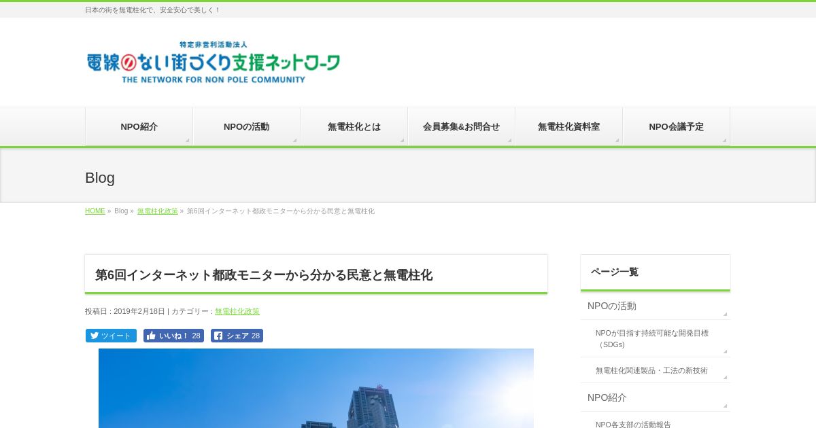Click the Blog breadcrumb text
Image resolution: width=816 pixels, height=428 pixels.
[121, 211]
